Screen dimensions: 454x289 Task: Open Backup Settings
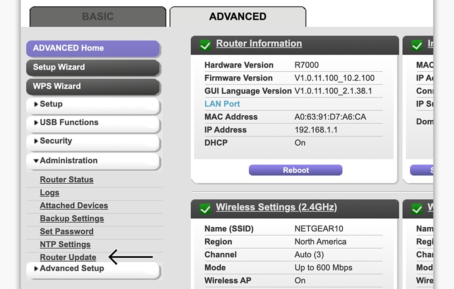pyautogui.click(x=72, y=218)
